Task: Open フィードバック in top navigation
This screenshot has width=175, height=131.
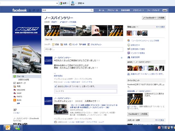Action: (153, 10)
